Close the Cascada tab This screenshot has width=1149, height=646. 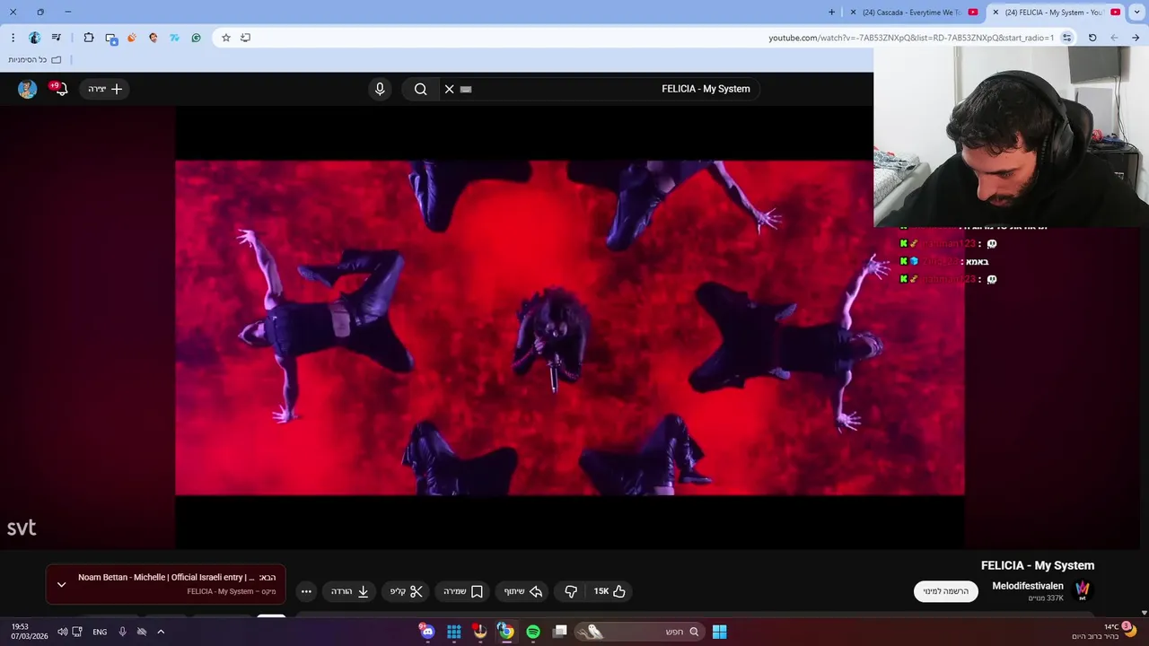coord(852,13)
